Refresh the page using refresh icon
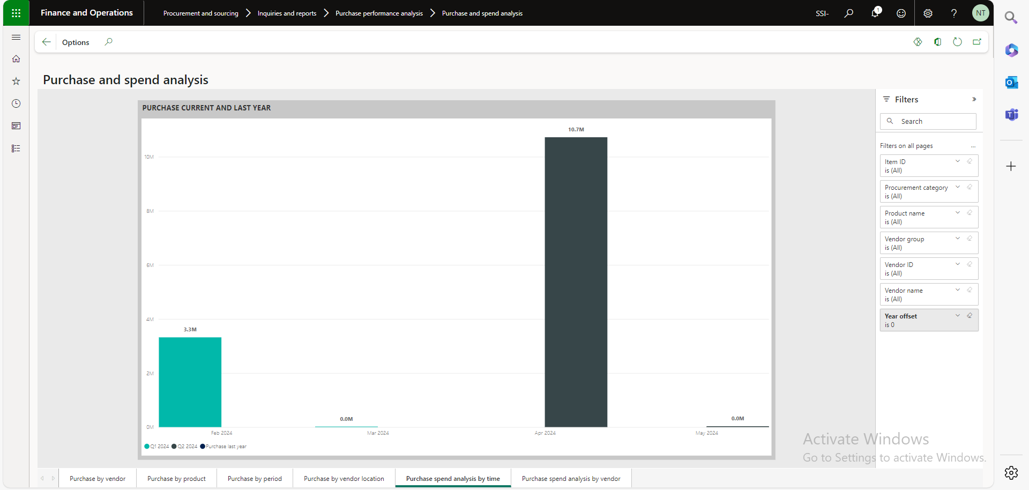 tap(957, 42)
